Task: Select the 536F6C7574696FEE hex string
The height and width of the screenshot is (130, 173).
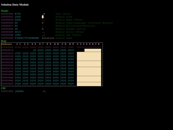Action: (x=27, y=38)
